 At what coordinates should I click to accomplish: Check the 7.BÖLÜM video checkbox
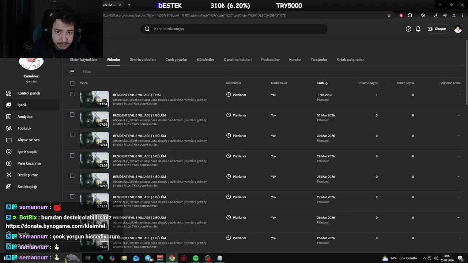(72, 115)
